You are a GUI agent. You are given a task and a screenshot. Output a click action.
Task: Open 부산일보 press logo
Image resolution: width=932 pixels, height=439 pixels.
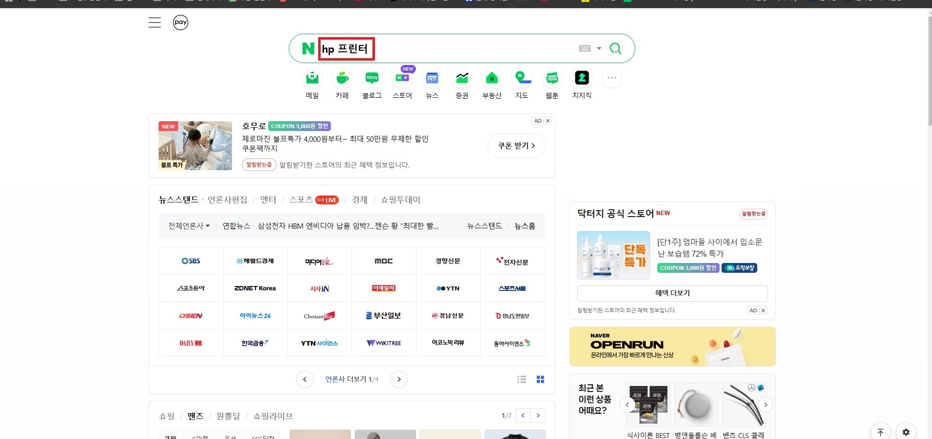click(384, 316)
